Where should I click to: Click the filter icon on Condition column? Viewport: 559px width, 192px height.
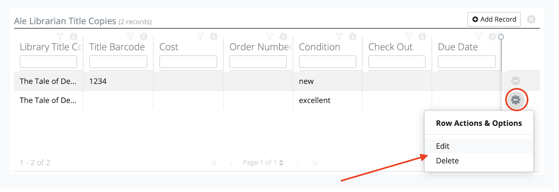[x=339, y=36]
